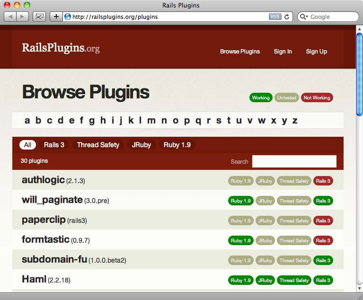The width and height of the screenshot is (363, 300).
Task: Click formtastic's green Ruby 1.9 badge
Action: tap(241, 241)
